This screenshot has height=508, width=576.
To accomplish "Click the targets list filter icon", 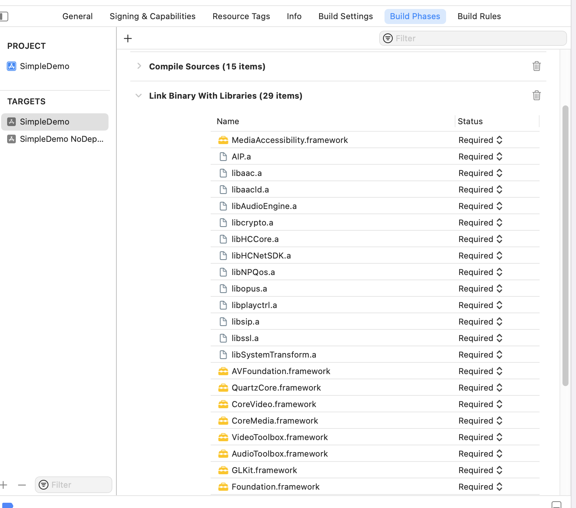I will click(44, 485).
